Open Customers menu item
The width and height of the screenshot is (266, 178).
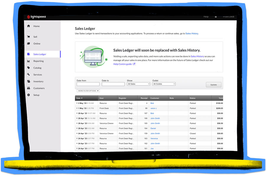click(x=39, y=88)
